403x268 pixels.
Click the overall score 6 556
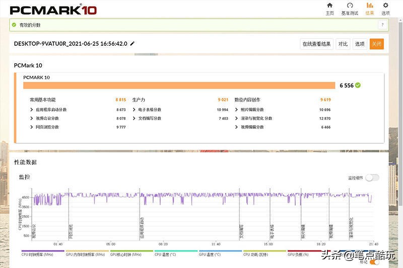(347, 85)
